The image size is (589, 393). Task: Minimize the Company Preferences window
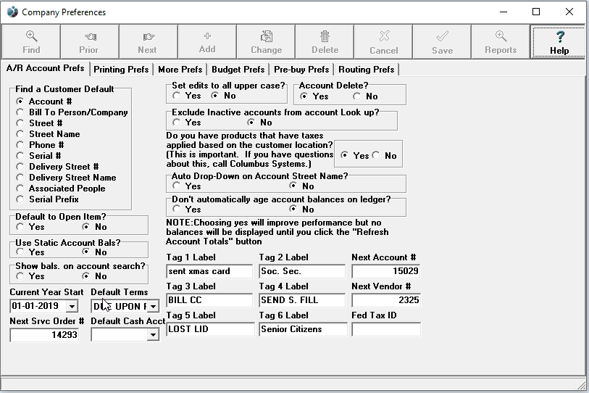pos(503,12)
